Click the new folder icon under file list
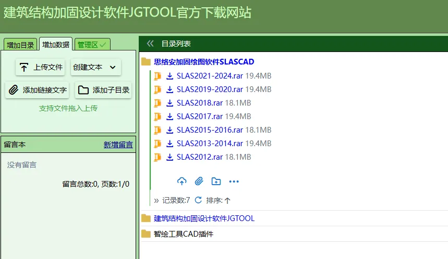The width and height of the screenshot is (448, 259). click(216, 181)
